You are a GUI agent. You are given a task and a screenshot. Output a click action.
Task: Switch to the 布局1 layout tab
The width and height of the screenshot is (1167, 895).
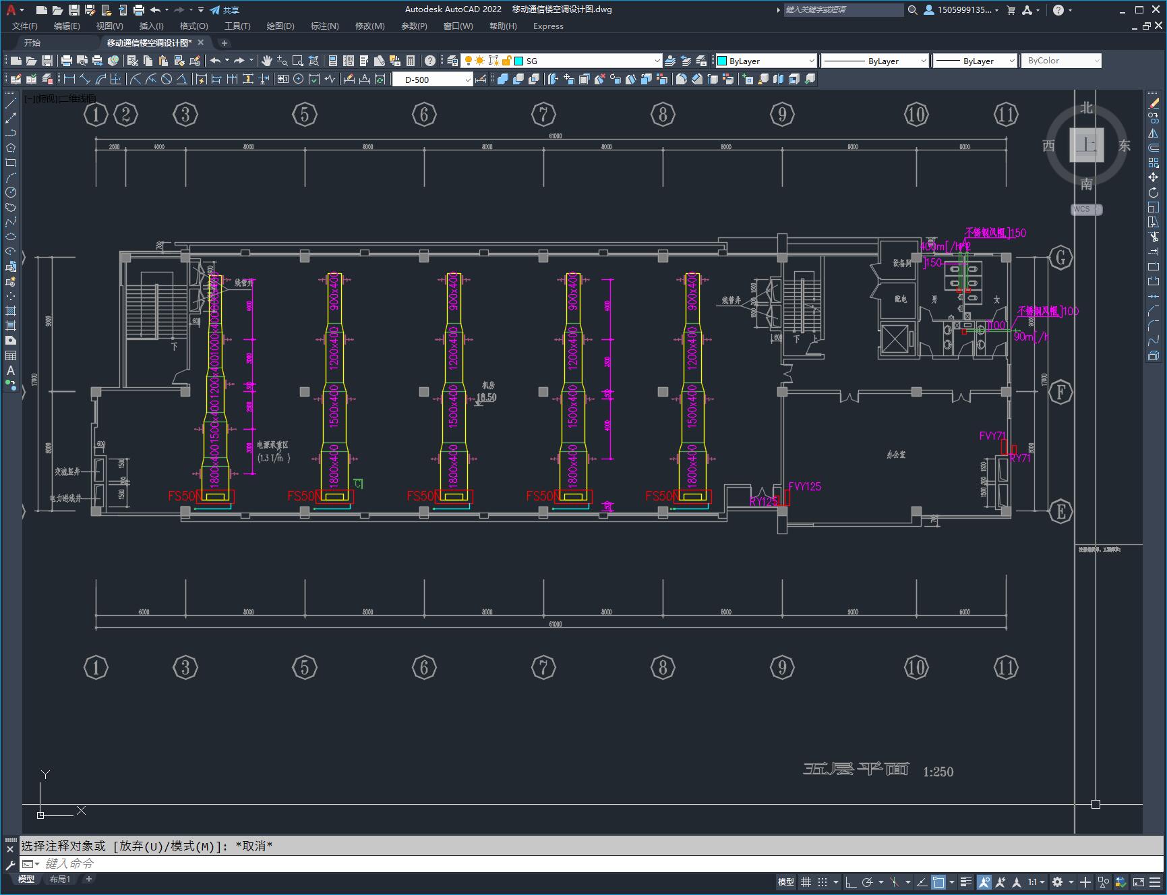tap(60, 879)
